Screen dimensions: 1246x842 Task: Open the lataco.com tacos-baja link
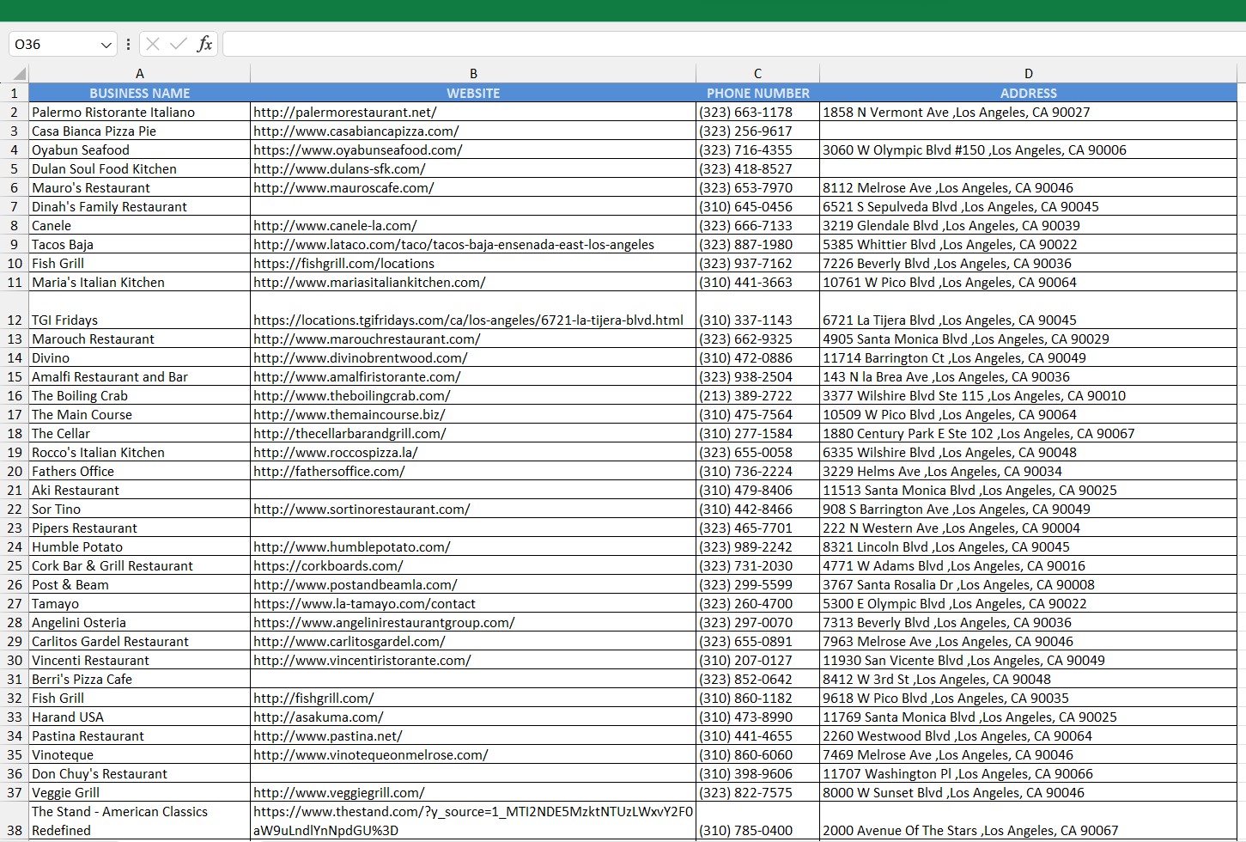453,244
